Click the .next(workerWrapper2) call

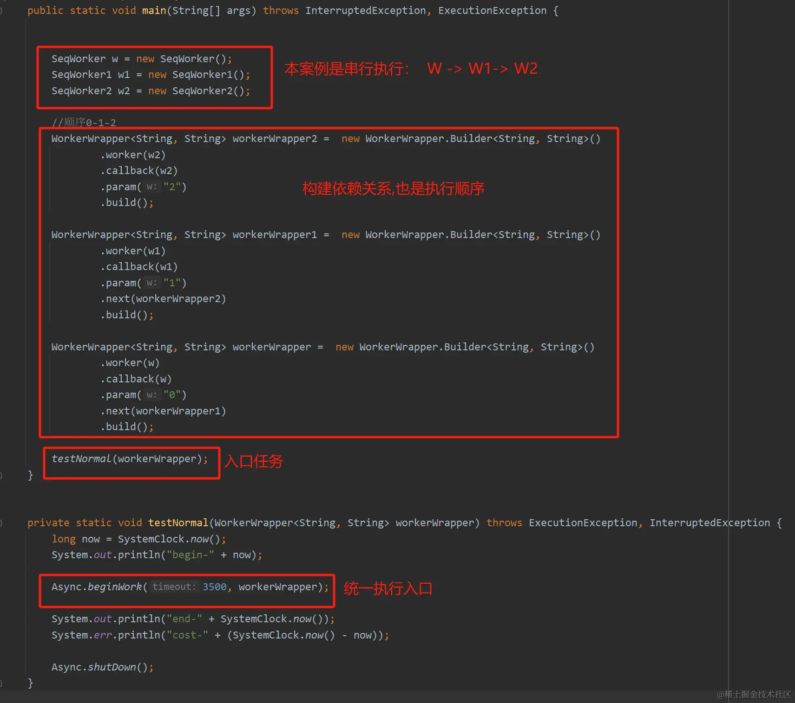click(x=163, y=299)
